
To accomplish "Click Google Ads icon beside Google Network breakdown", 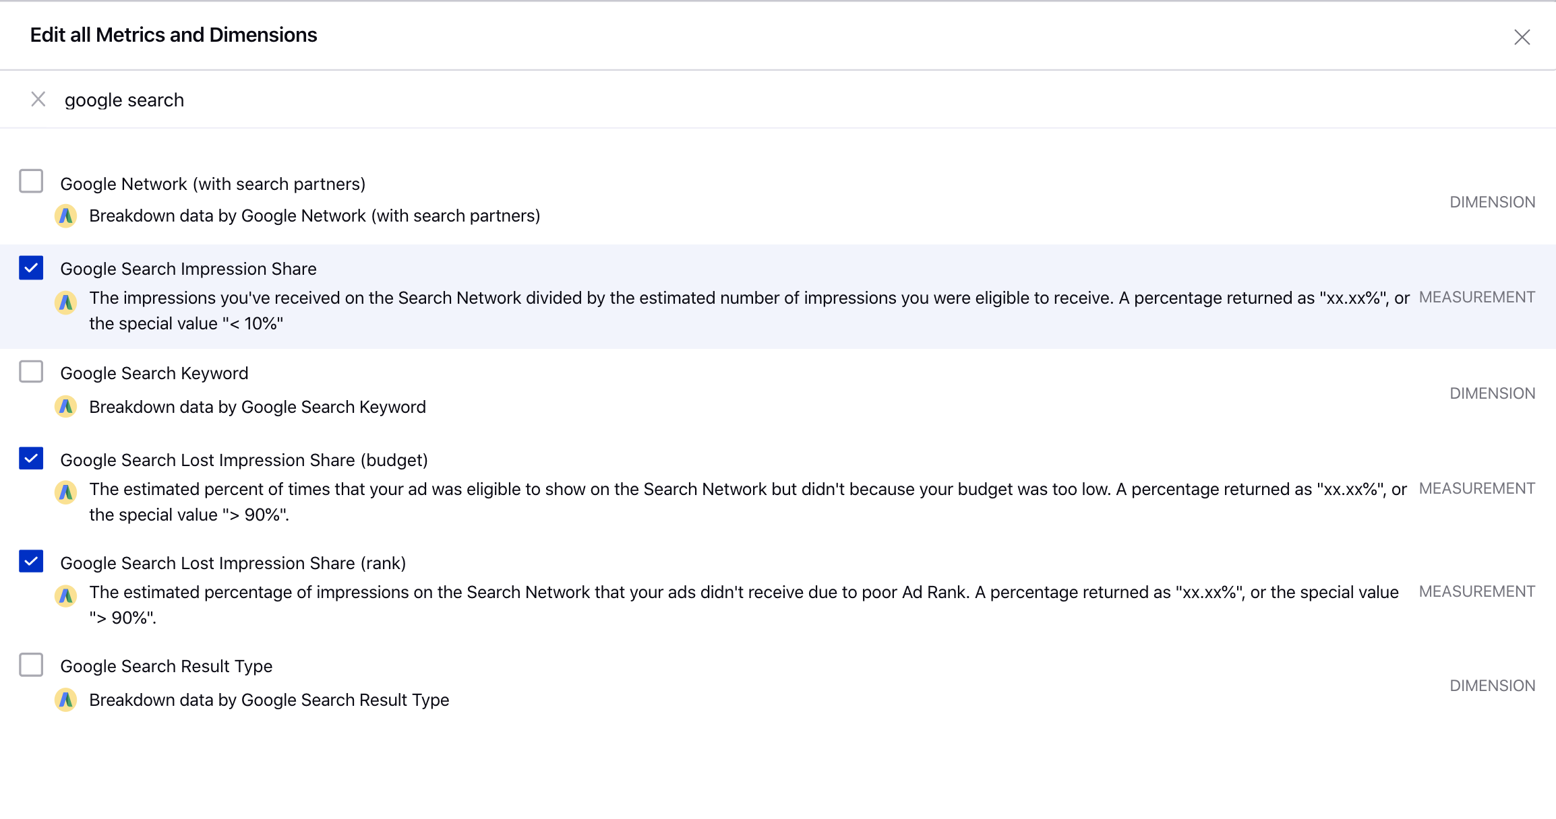I will click(65, 216).
